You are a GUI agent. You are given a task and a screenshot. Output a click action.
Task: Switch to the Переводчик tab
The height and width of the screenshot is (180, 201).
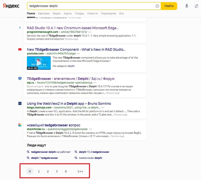coord(109,13)
